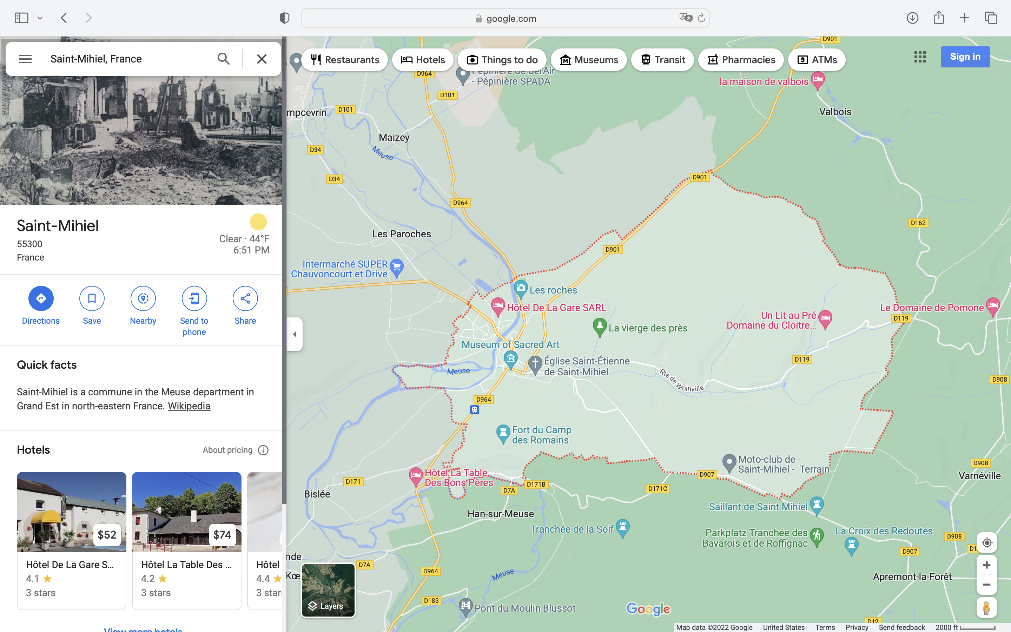Open the Google apps grid icon

coord(919,57)
